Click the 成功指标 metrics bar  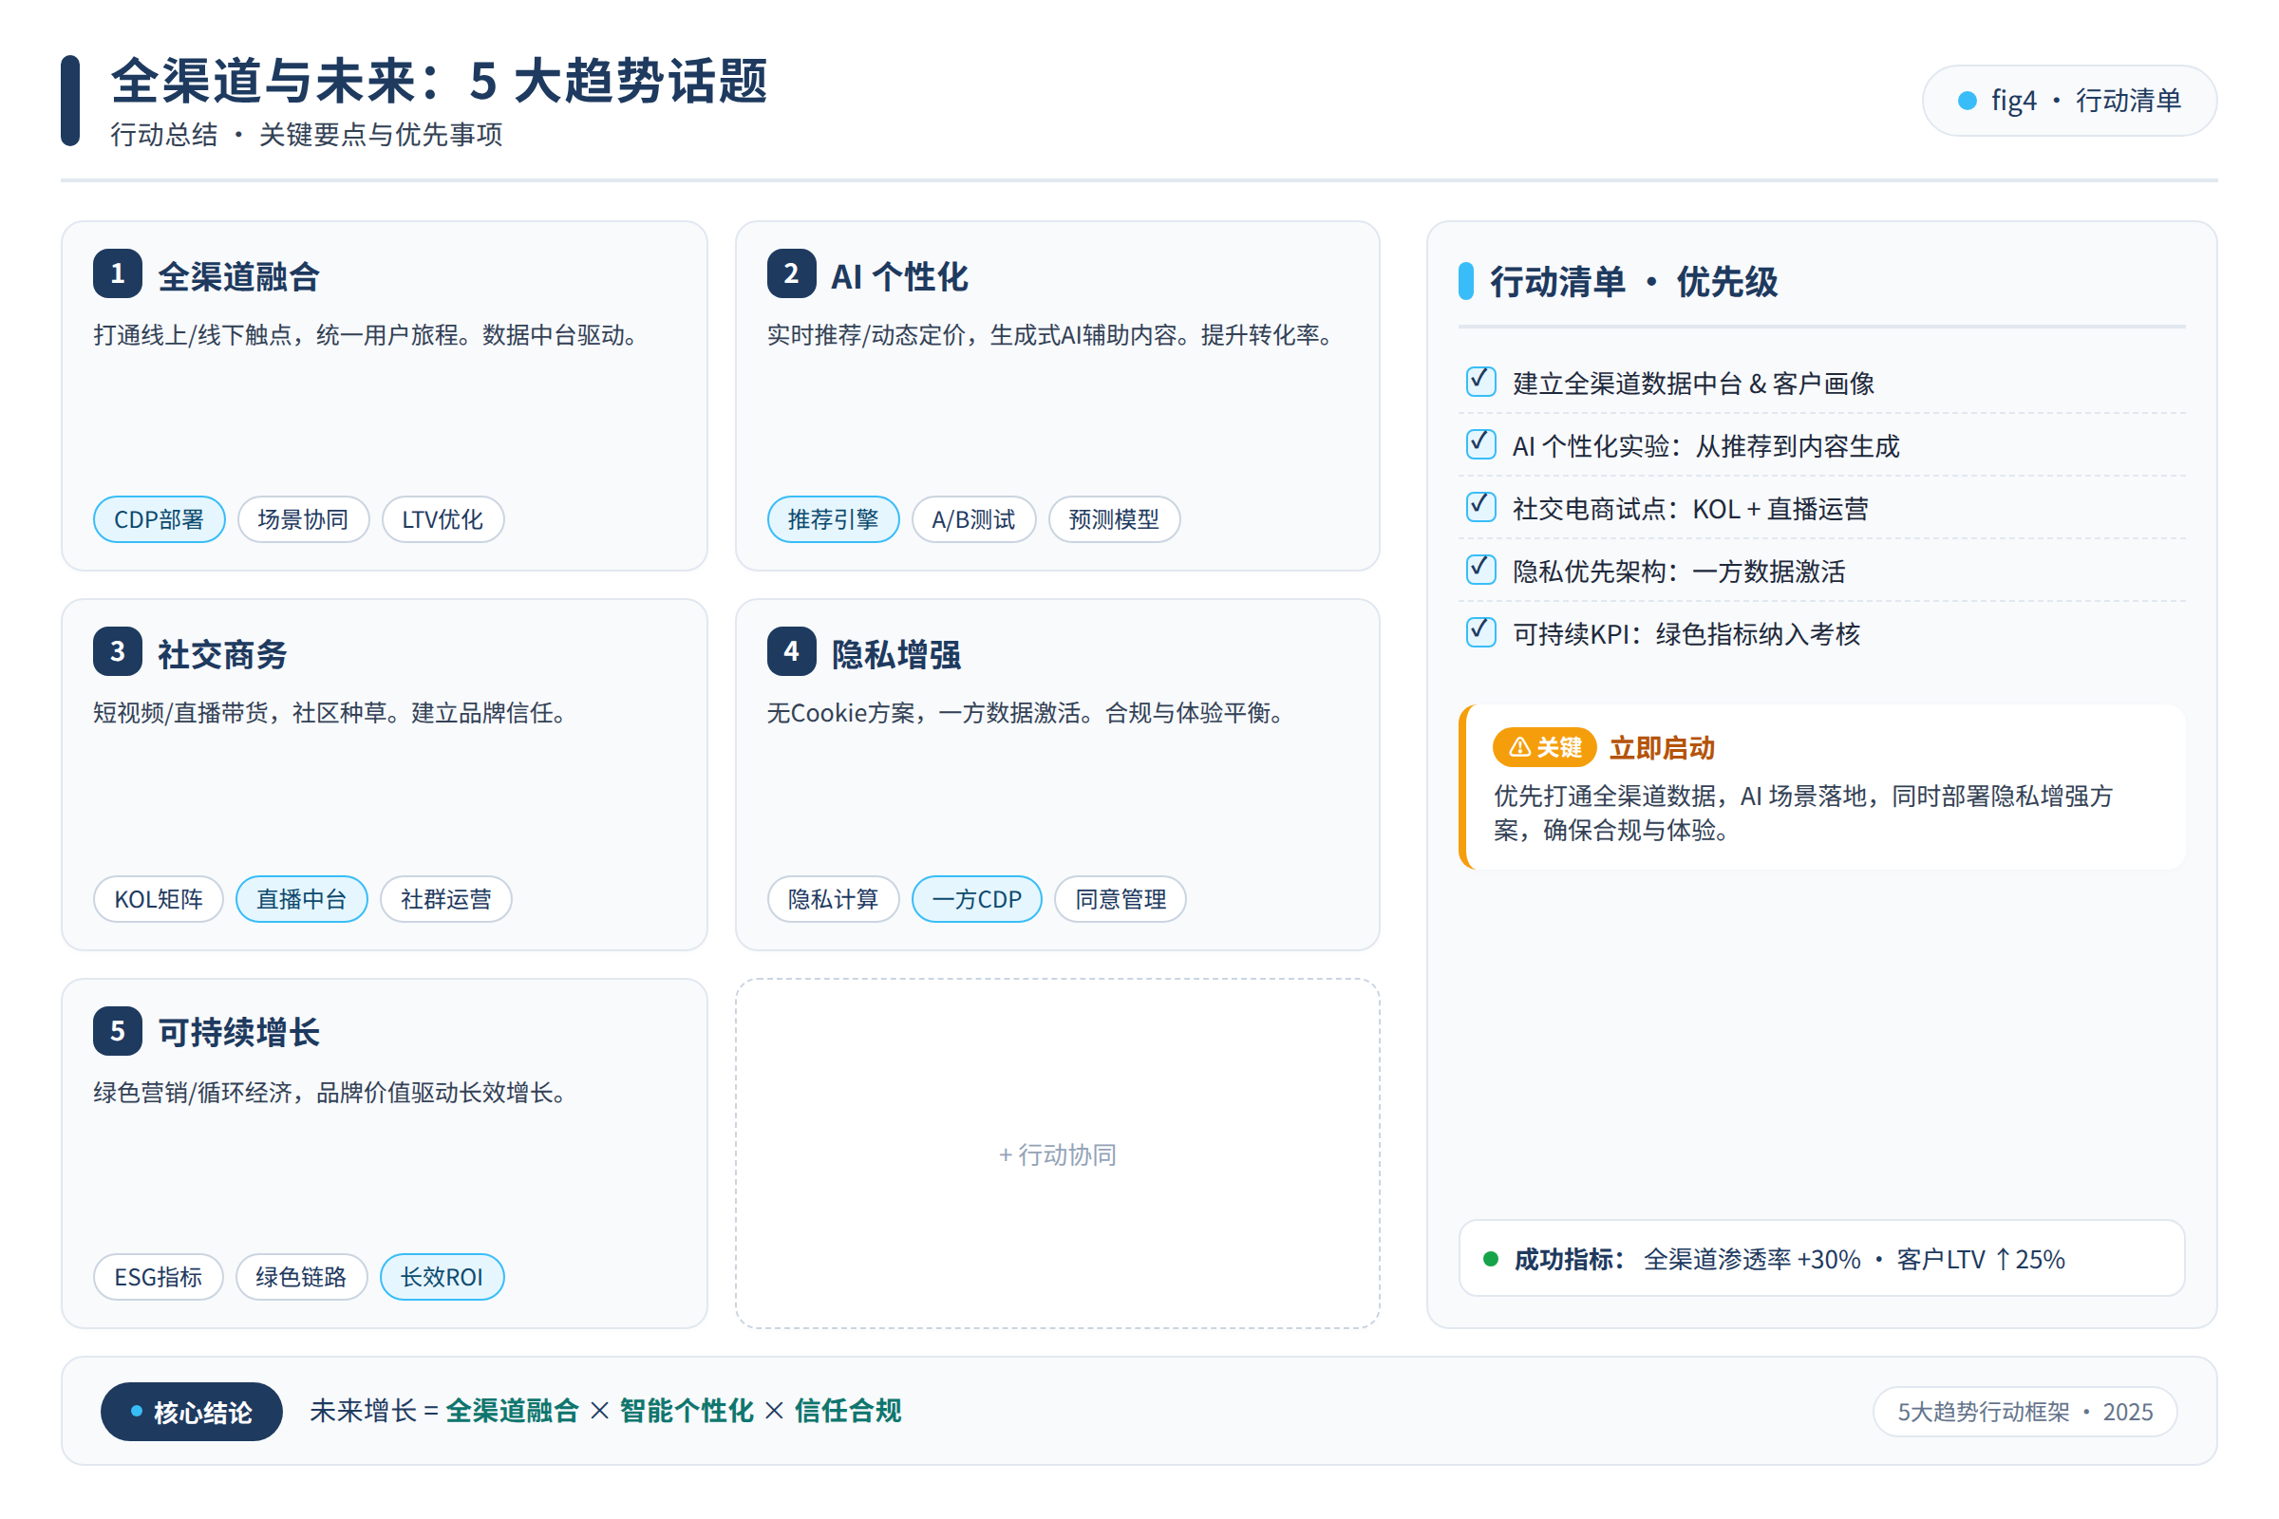(x=1821, y=1259)
